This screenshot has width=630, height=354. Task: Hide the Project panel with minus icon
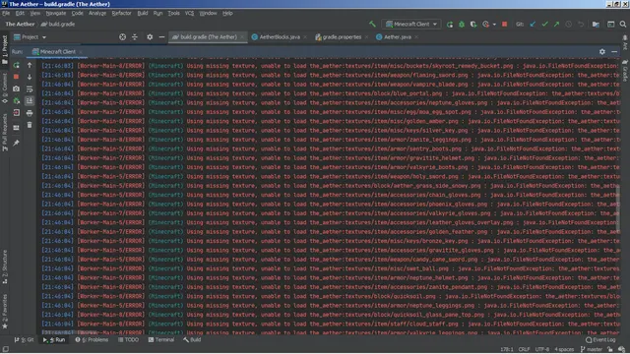click(x=161, y=37)
